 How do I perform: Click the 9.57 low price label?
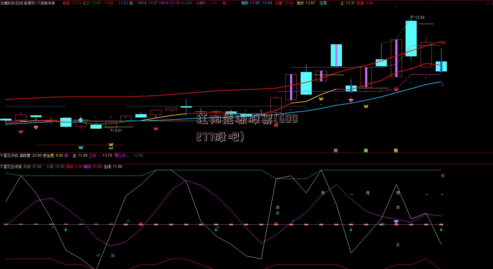(x=119, y=131)
